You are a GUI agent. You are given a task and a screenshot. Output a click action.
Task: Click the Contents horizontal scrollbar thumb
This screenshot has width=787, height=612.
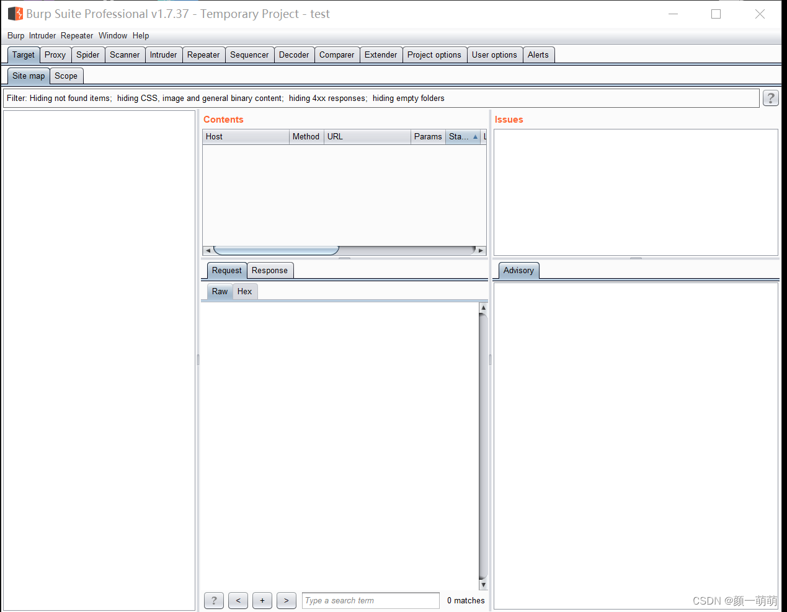point(276,250)
